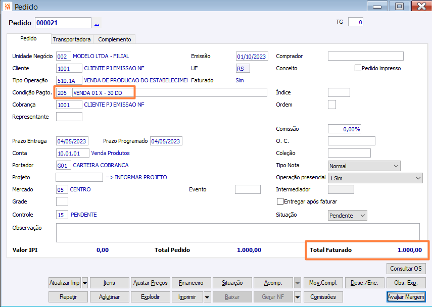
Task: Open the Comissões button
Action: tap(323, 297)
